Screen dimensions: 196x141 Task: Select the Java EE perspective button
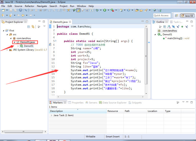point(187,16)
